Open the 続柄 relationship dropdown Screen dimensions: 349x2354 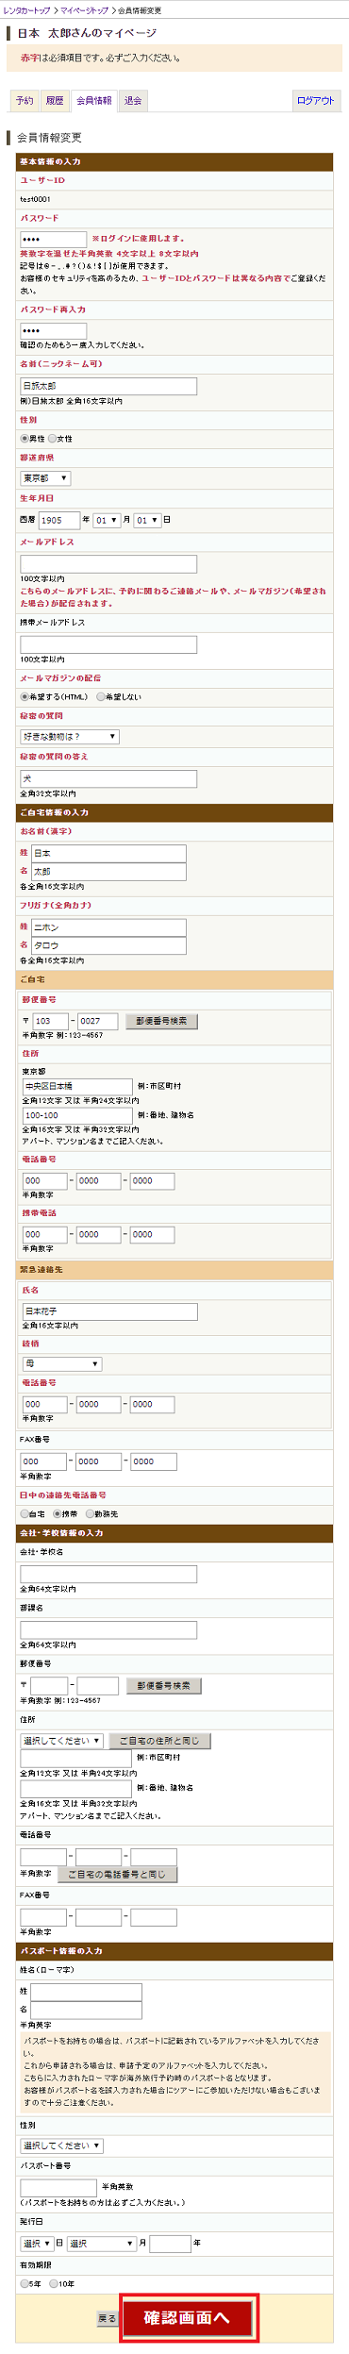point(62,1364)
